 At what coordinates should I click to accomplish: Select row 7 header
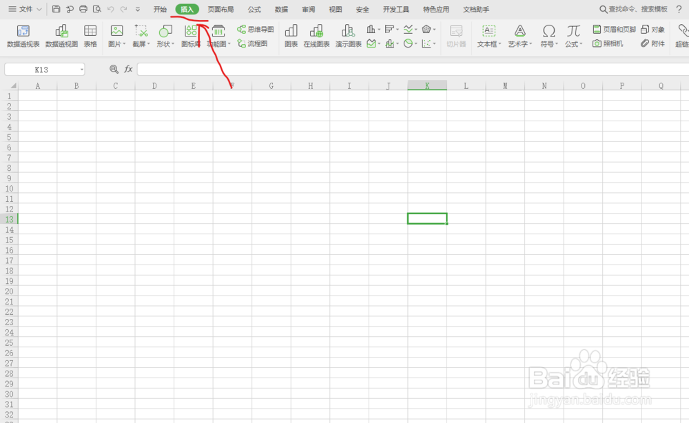click(x=9, y=158)
